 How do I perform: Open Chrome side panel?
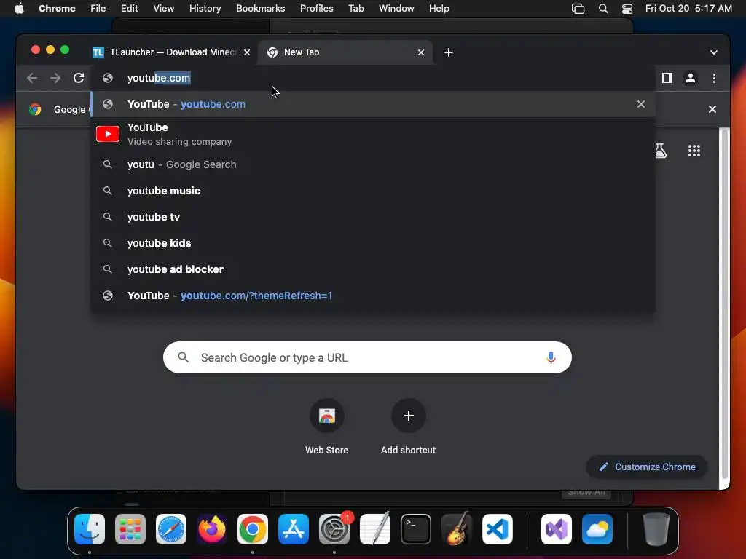pyautogui.click(x=667, y=78)
